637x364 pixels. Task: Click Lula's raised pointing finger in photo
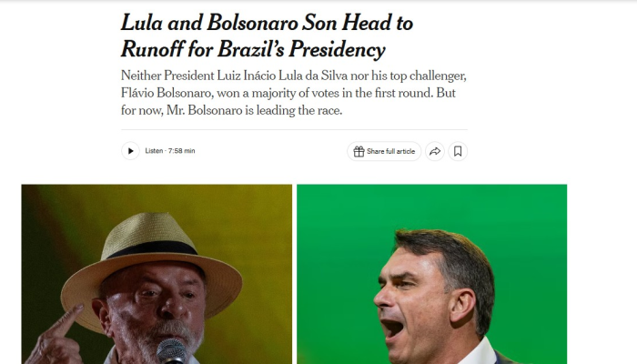[67, 320]
